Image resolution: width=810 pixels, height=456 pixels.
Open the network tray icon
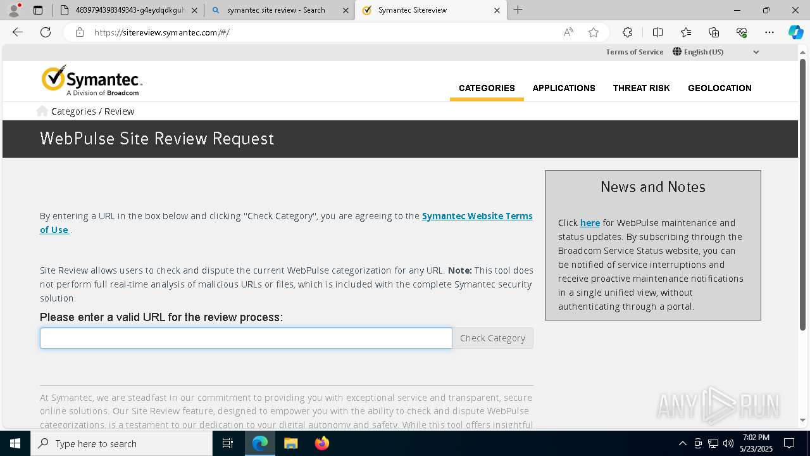click(713, 443)
